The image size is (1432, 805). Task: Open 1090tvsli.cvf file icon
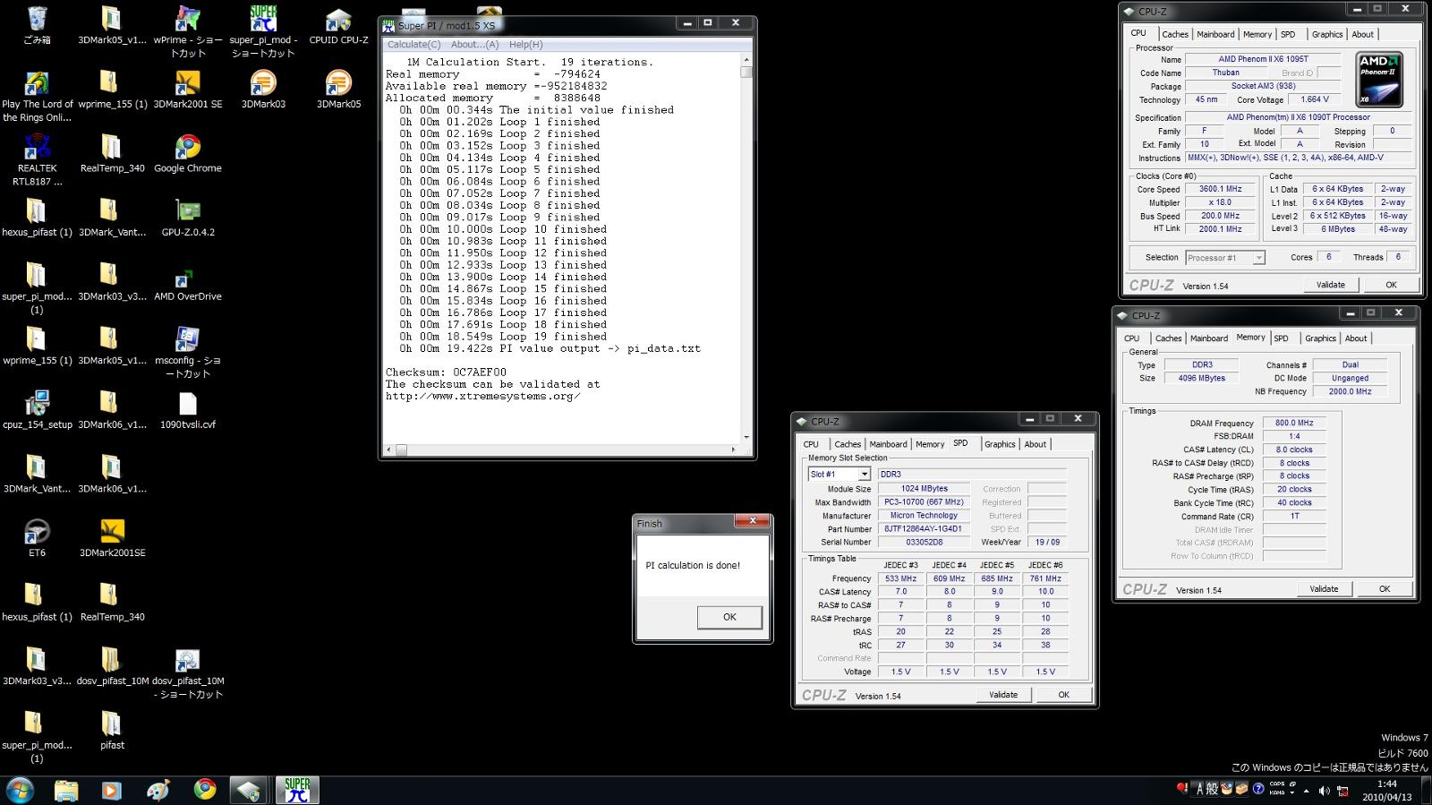tap(188, 410)
